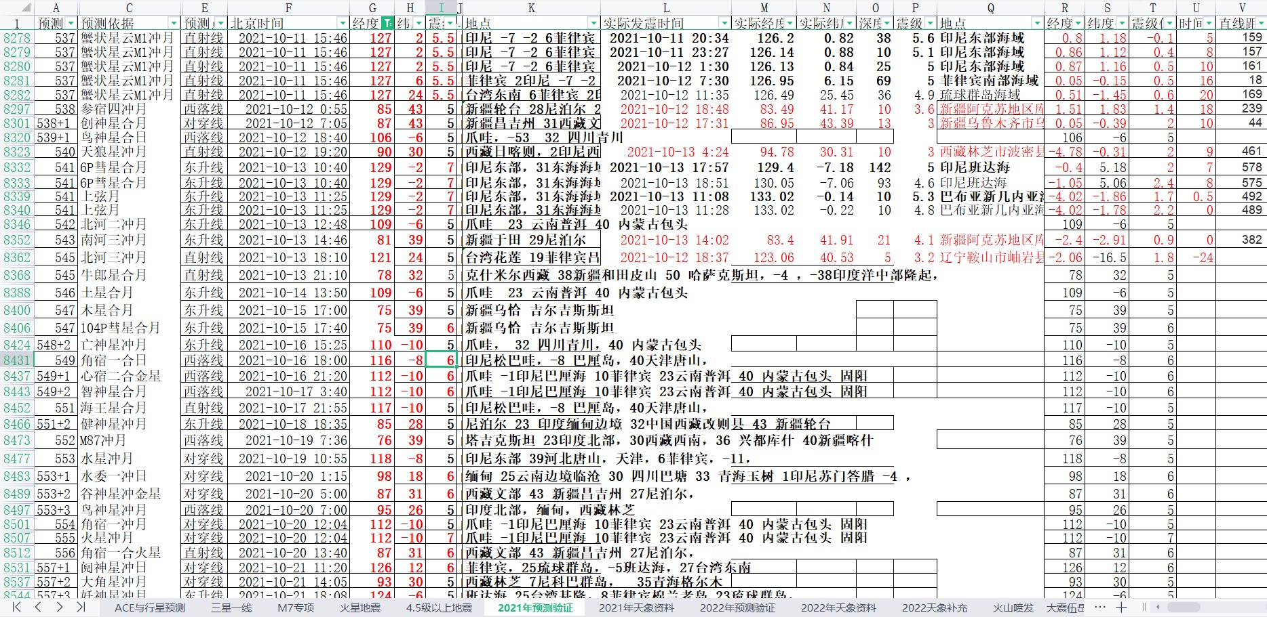Image resolution: width=1267 pixels, height=617 pixels.
Task: Open filter dropdown for 实际纬度 column N
Action: pyautogui.click(x=849, y=23)
